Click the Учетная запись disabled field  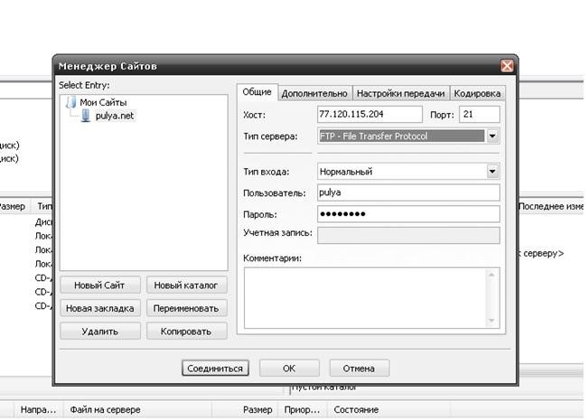point(408,235)
